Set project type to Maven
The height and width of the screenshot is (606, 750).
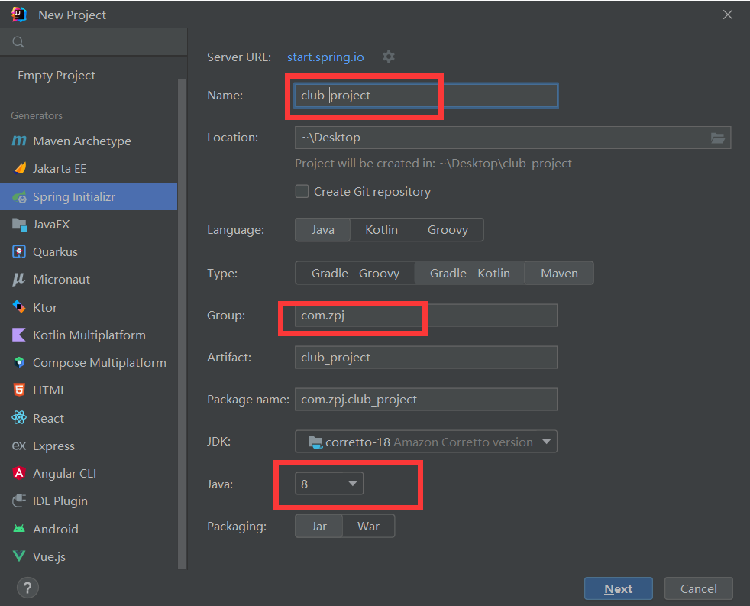(559, 273)
